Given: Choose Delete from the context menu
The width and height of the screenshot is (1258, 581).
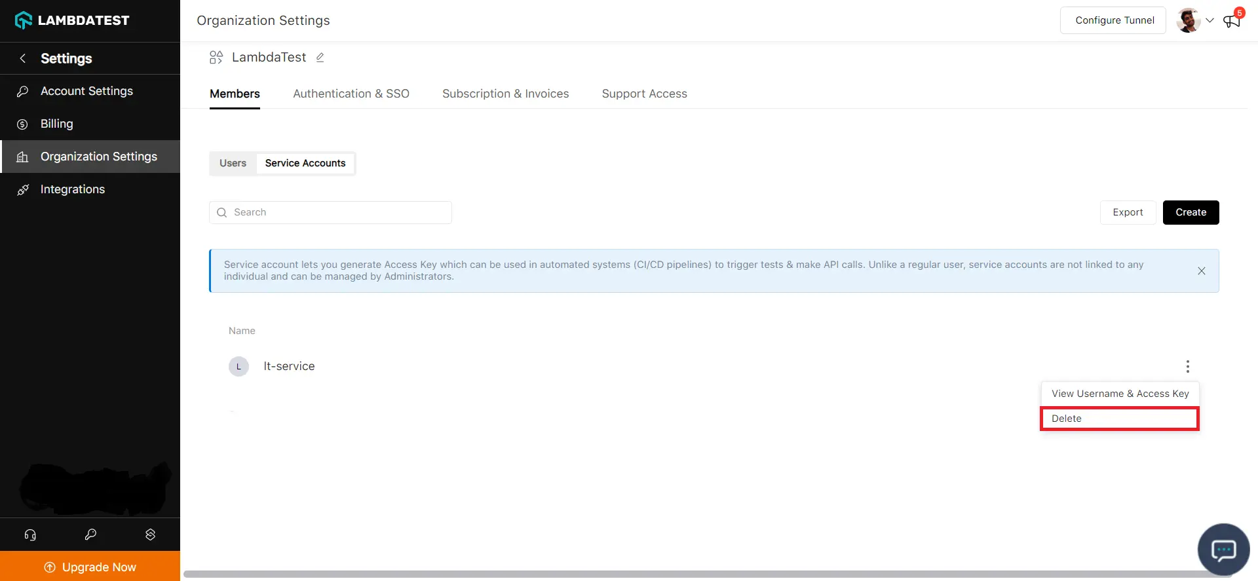Looking at the screenshot, I should pos(1119,419).
